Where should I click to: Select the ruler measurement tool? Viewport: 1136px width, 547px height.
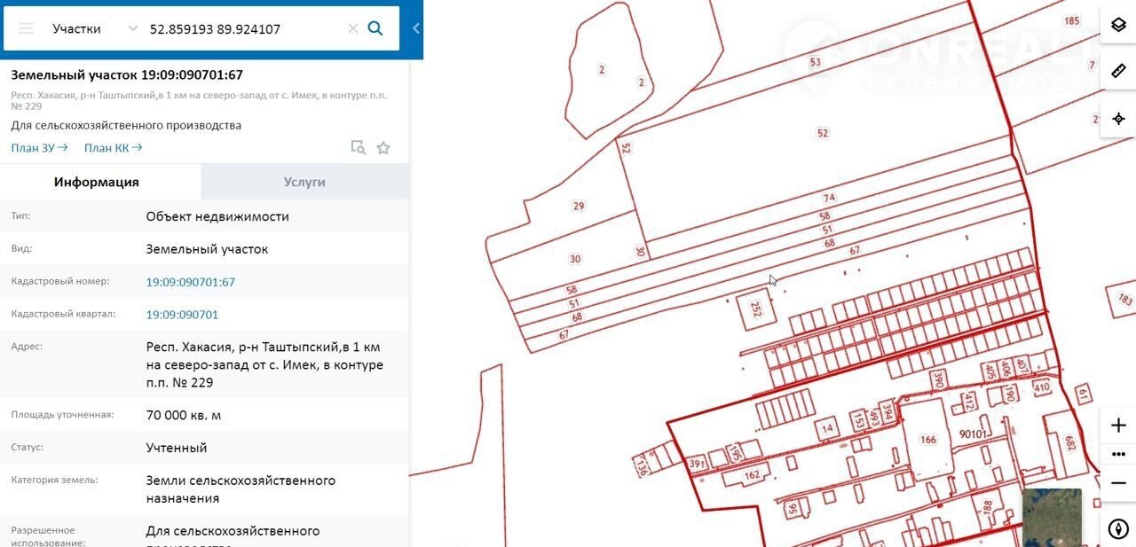(1118, 71)
